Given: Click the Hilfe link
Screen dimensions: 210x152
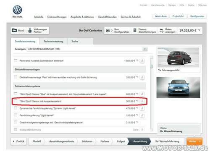Looking at the screenshot, I should click(x=182, y=5).
